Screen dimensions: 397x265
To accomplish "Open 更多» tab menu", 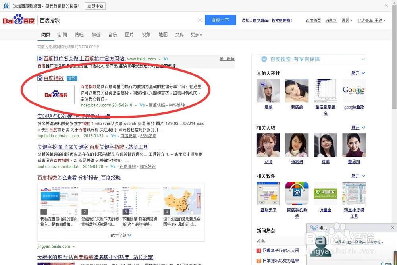I will pyautogui.click(x=196, y=35).
